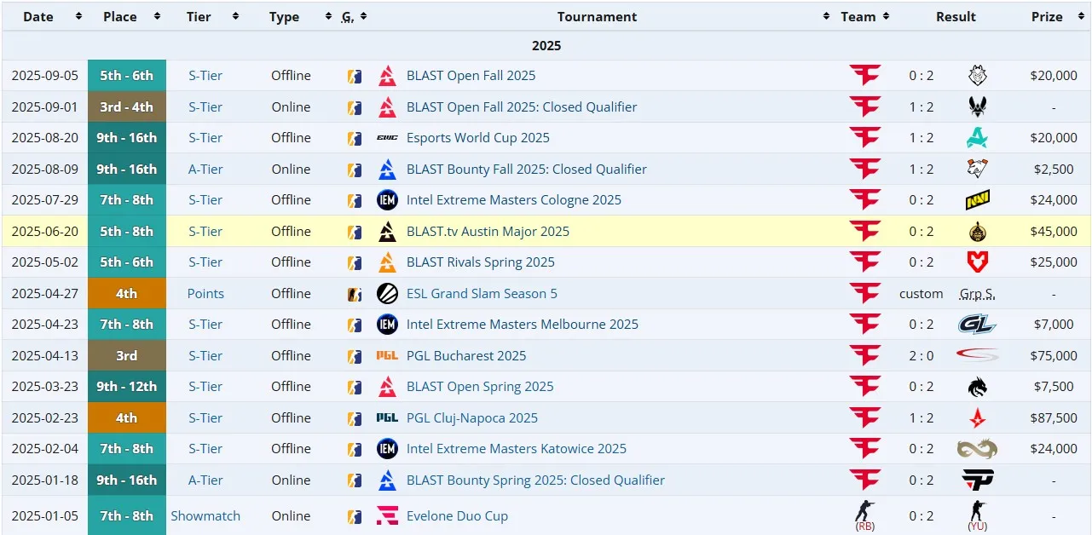Click FaZe logo in the Austin Major row
Viewport: 1092px width, 535px height.
pyautogui.click(x=864, y=232)
